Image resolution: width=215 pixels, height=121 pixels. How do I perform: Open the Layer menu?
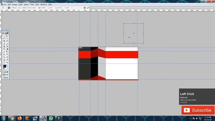click(20, 4)
